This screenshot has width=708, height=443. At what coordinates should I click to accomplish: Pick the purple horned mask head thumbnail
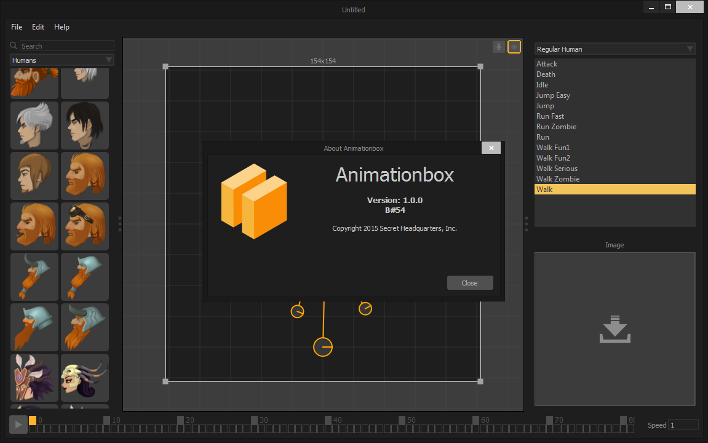[34, 378]
